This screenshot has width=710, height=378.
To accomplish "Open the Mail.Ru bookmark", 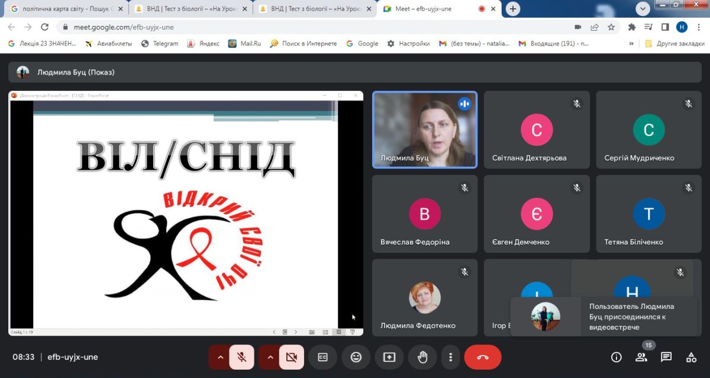I will point(244,44).
